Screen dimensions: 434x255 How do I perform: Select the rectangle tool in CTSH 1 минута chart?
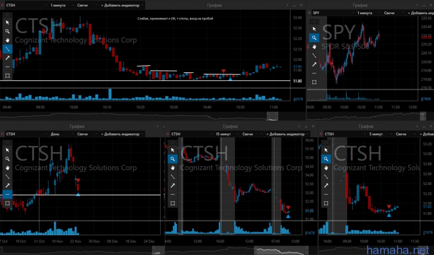(8, 76)
